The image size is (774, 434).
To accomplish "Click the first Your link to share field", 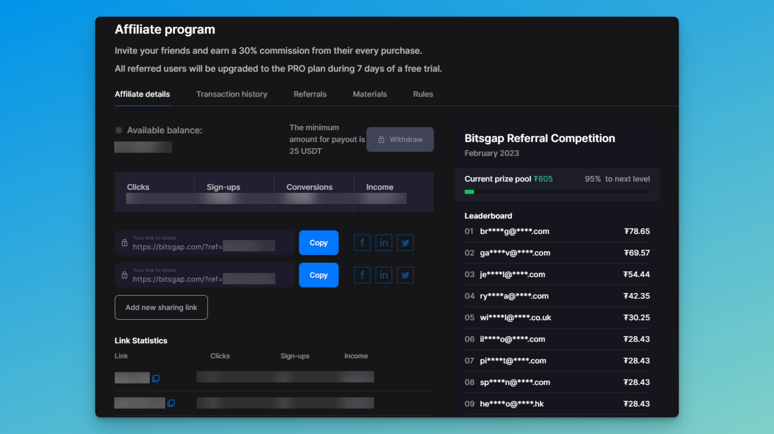I will (x=204, y=243).
